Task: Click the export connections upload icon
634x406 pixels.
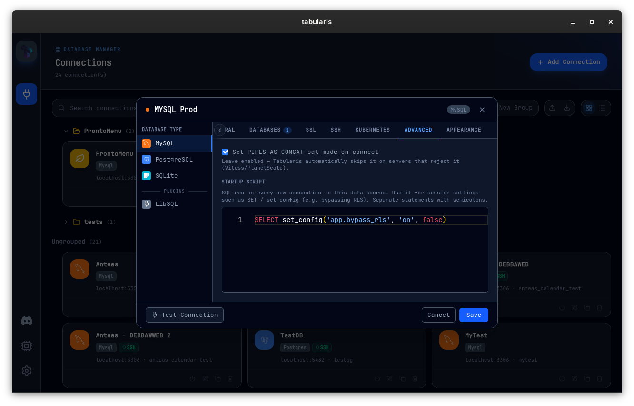Action: pos(552,108)
